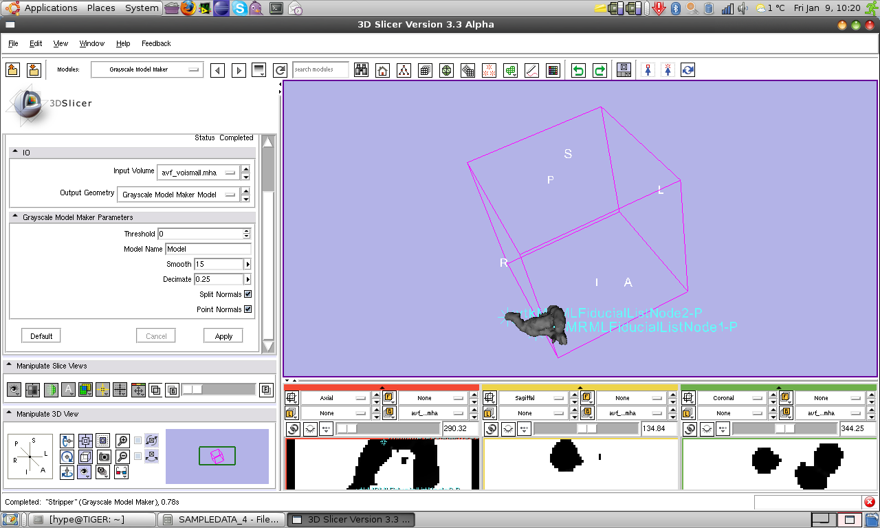Open the Window menu
Viewport: 880px width, 528px height.
click(92, 43)
